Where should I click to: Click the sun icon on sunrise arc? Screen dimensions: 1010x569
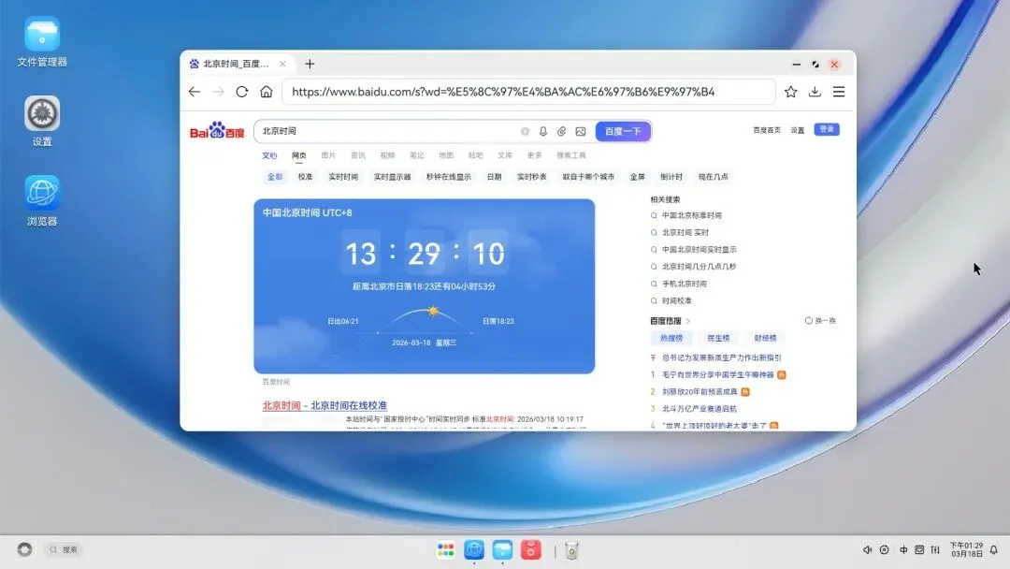433,312
